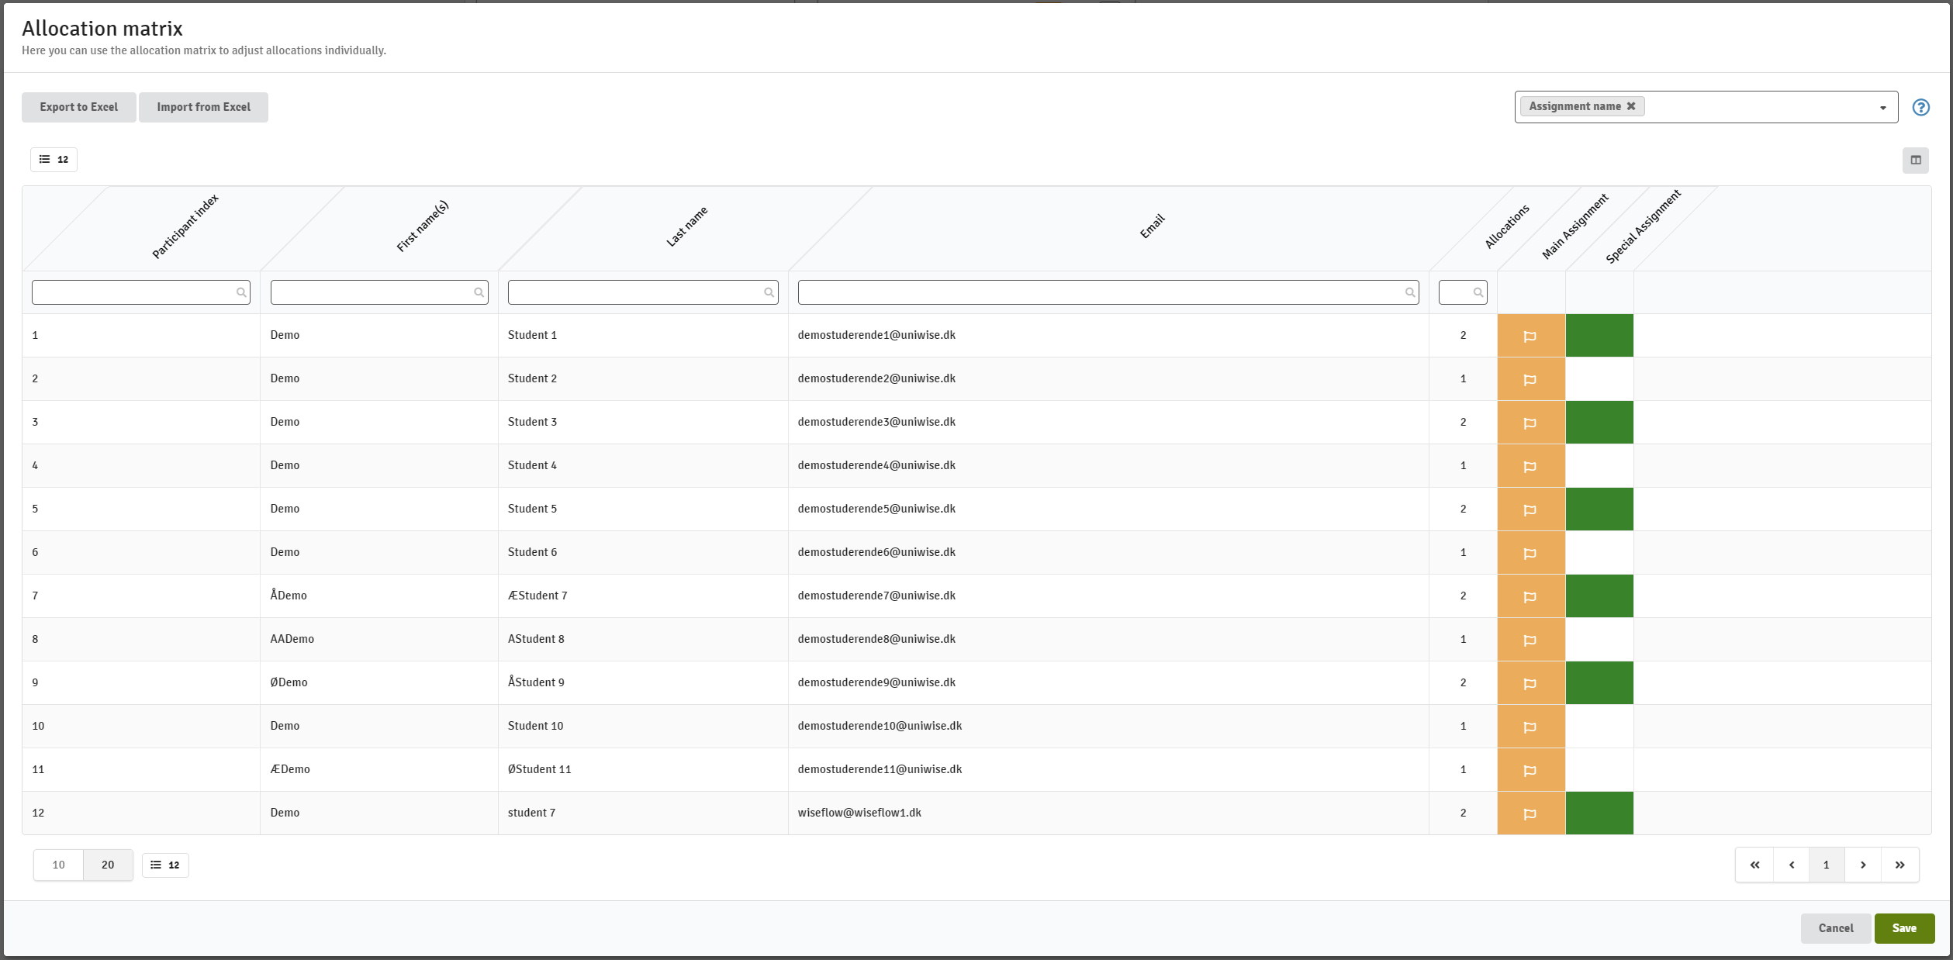Enable empty Special Assignment cell for Student 2

click(x=1599, y=379)
